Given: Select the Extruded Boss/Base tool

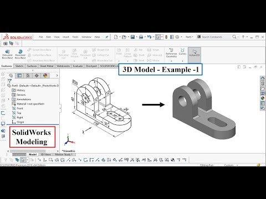Looking at the screenshot, I should coord(7,54).
